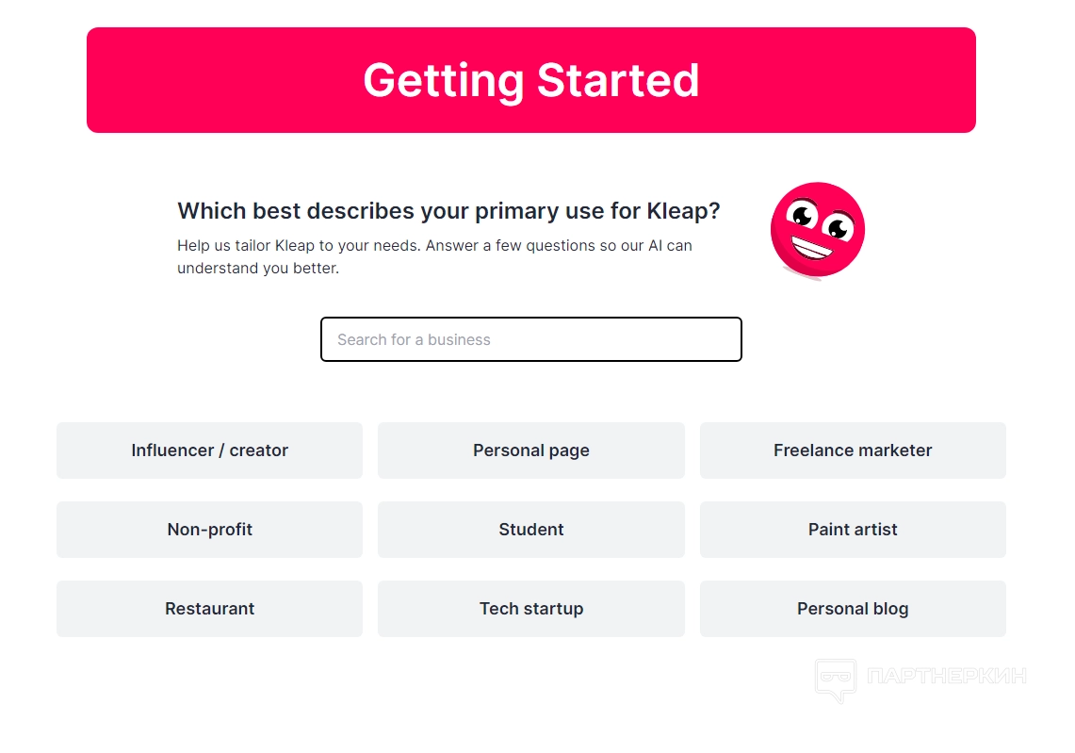Focus the 'Search for a business' field
The height and width of the screenshot is (753, 1075).
coord(530,339)
